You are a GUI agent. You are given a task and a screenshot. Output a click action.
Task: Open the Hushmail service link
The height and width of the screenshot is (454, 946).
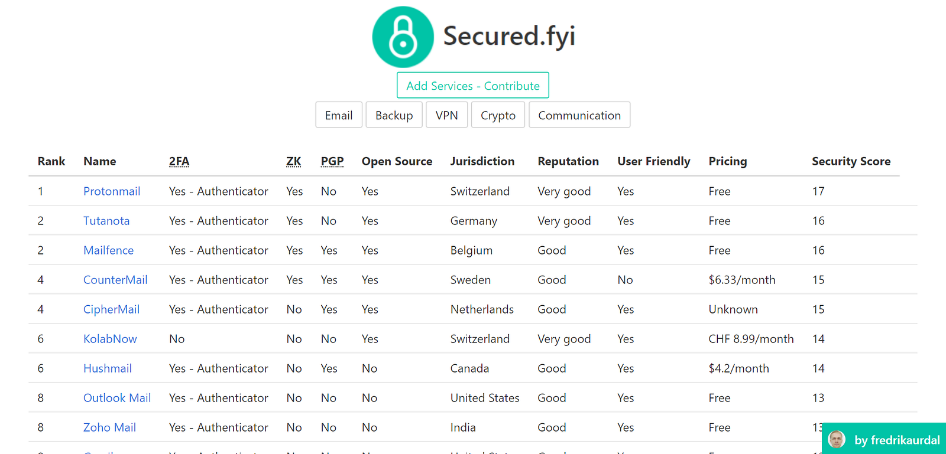108,368
